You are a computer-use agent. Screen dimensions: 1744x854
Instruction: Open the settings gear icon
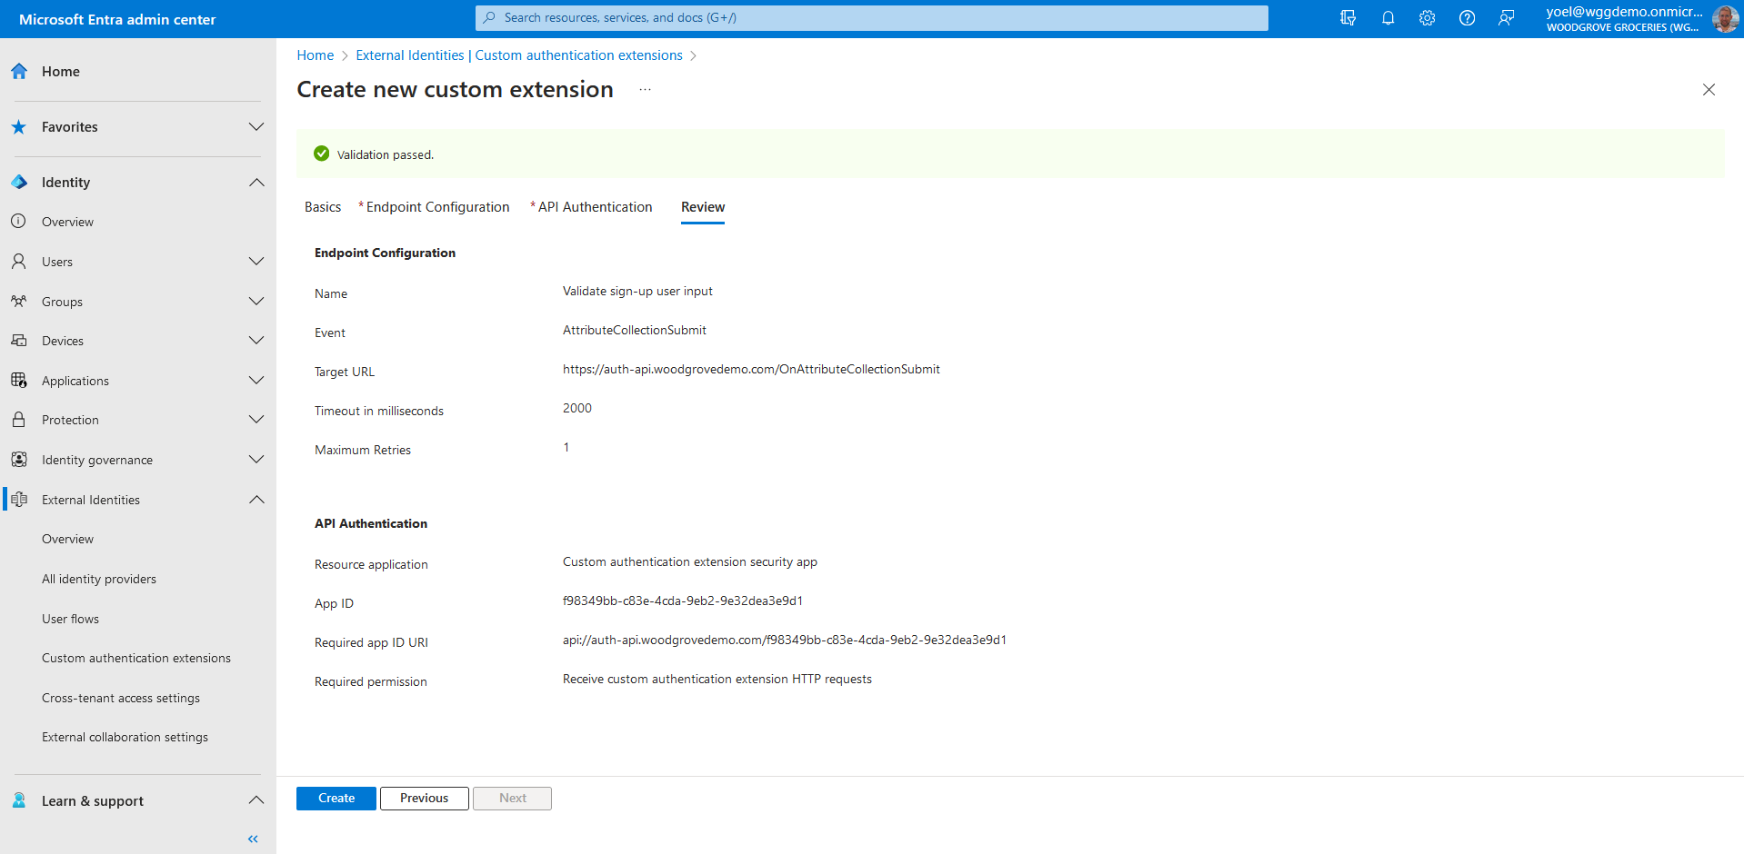pyautogui.click(x=1427, y=18)
